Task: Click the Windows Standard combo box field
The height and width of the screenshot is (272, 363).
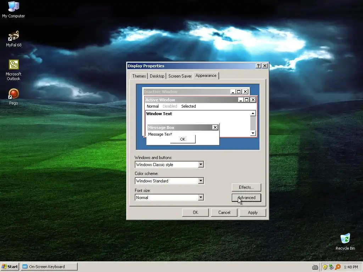Action: click(x=169, y=181)
